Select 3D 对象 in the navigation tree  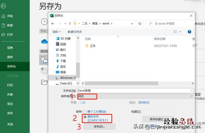click(63, 39)
